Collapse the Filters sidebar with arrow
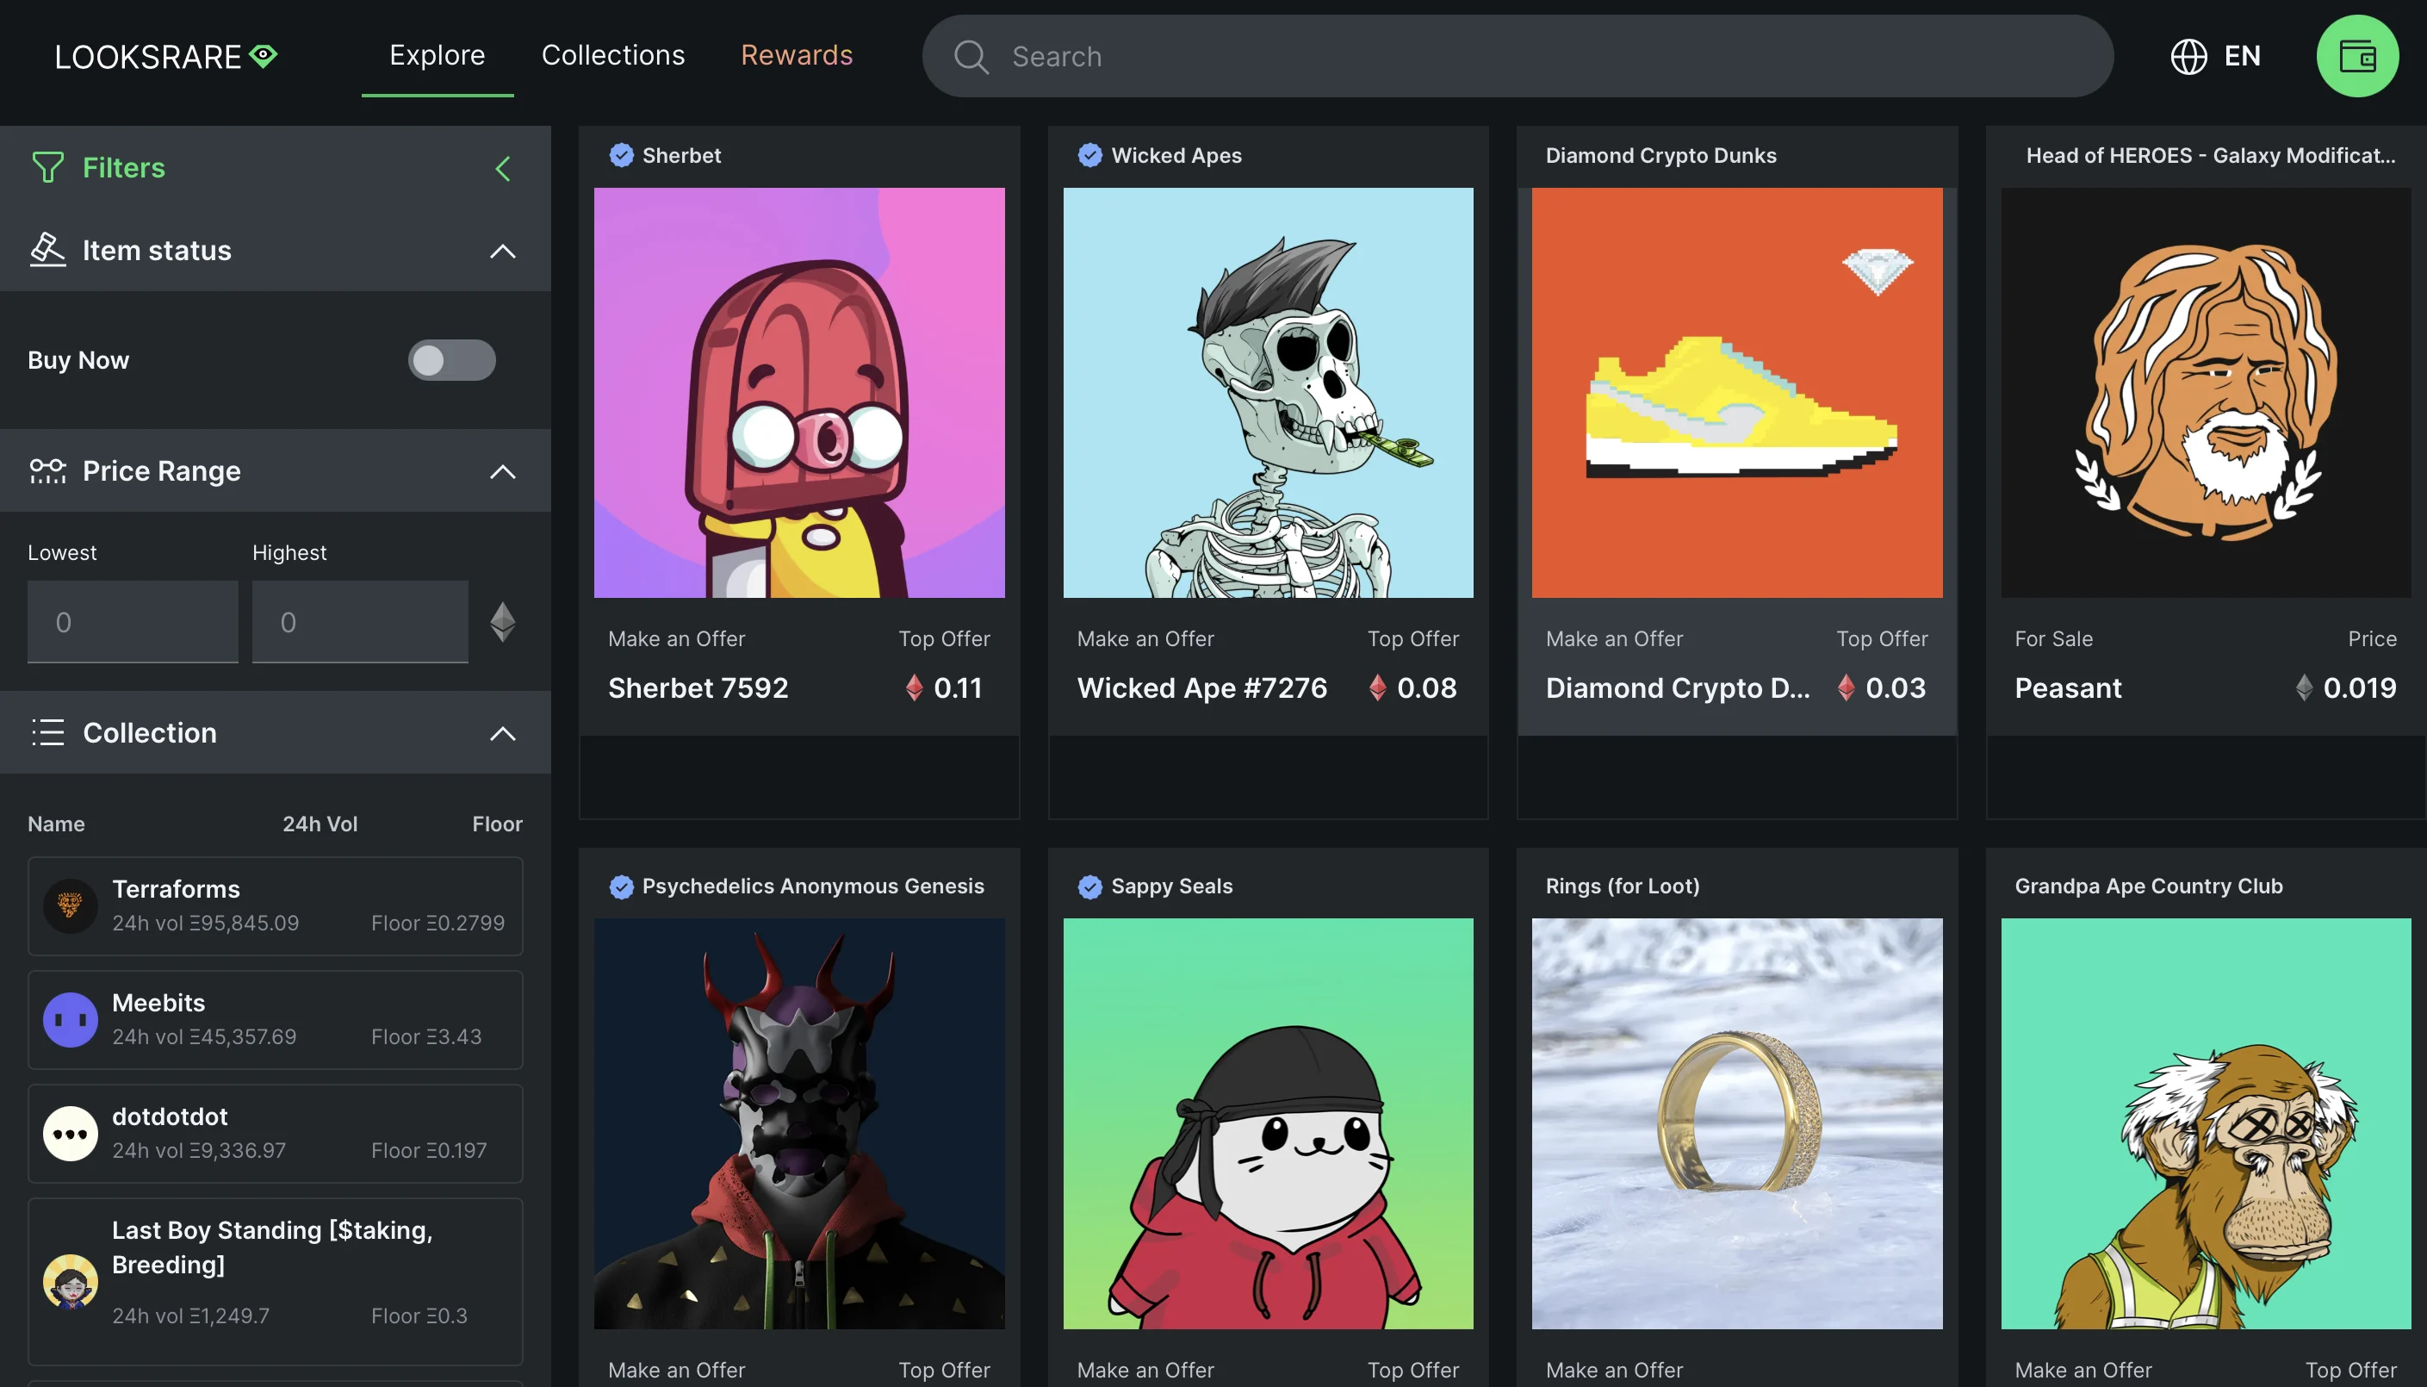Screen dimensions: 2427x1387 pos(503,169)
